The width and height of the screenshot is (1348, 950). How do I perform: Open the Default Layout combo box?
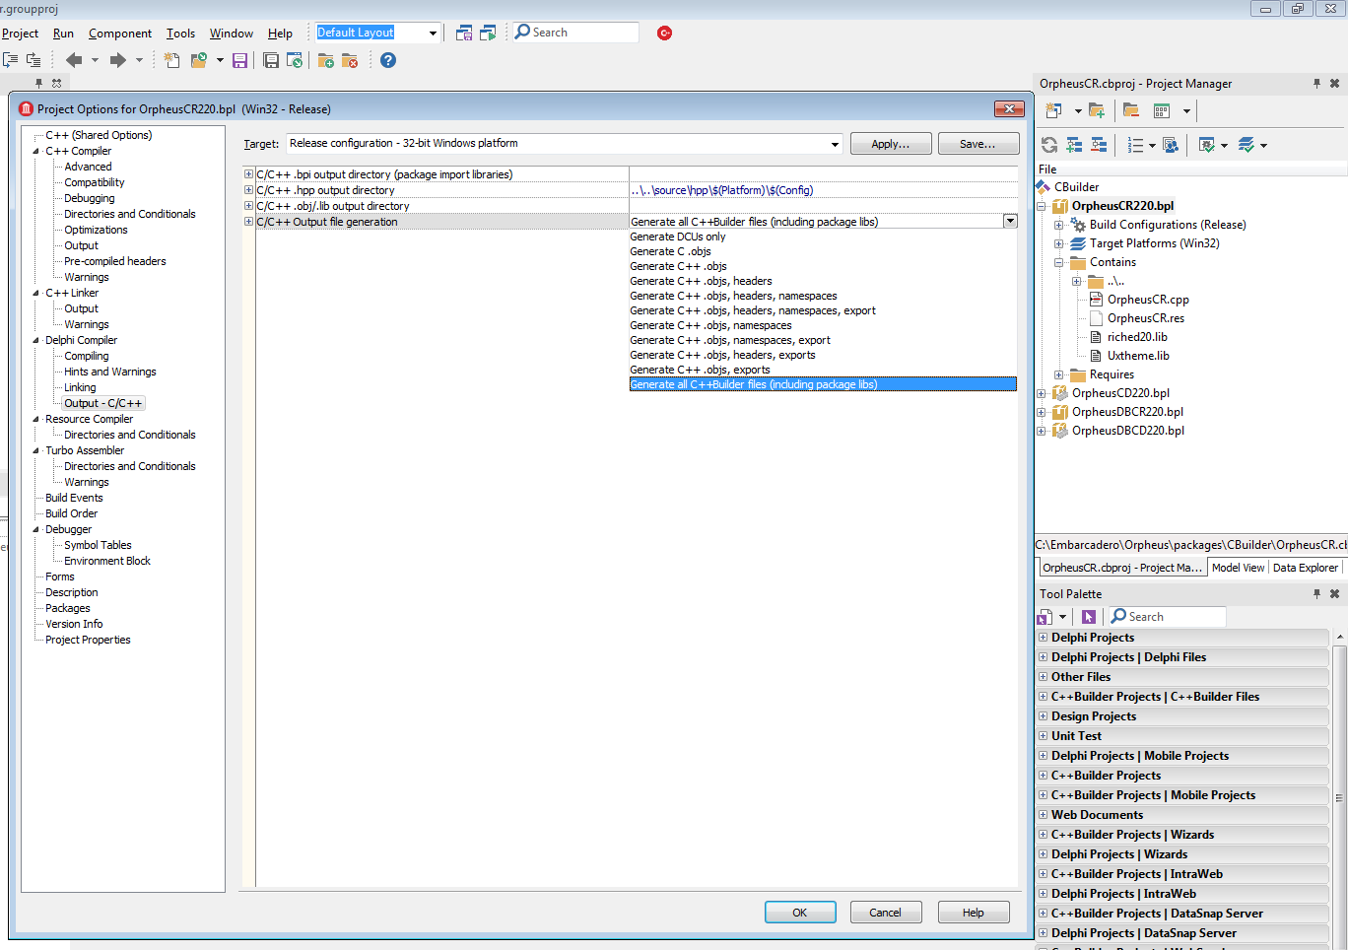433,33
